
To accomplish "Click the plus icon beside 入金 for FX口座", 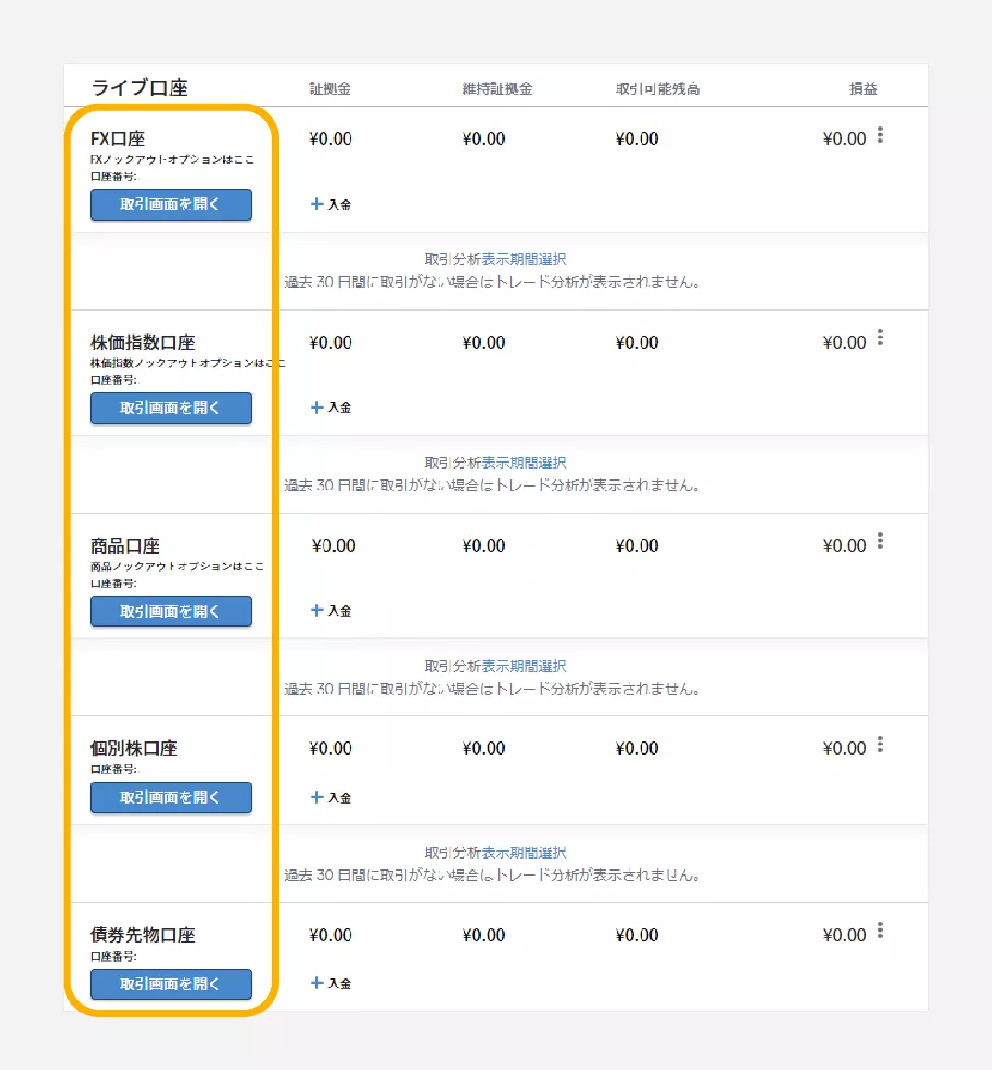I will coord(316,204).
